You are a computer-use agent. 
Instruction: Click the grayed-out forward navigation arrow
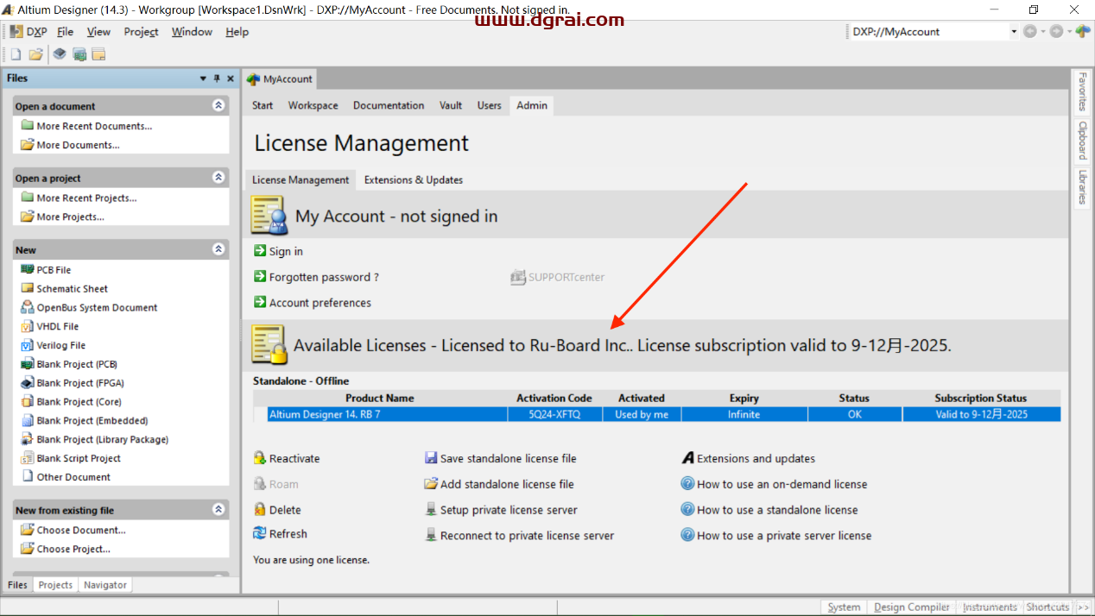point(1056,31)
